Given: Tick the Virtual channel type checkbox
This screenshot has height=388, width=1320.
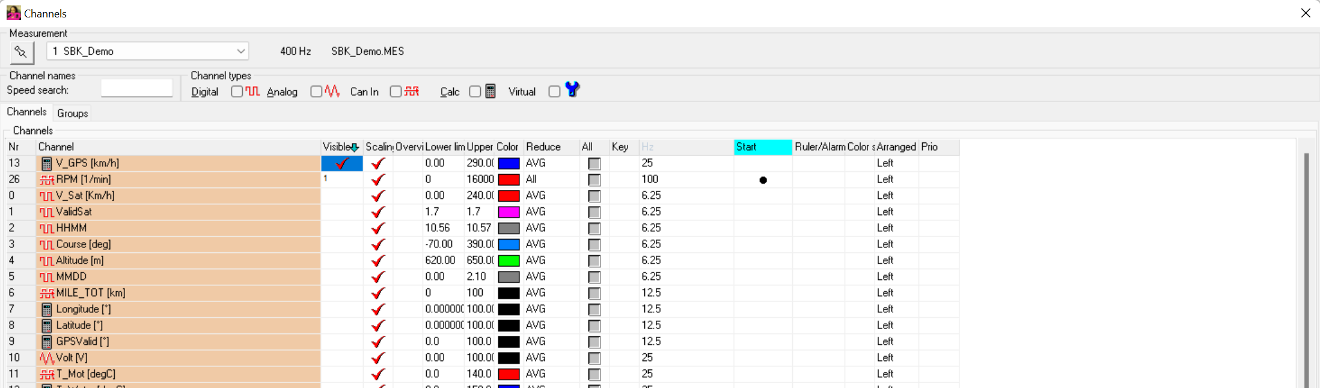Looking at the screenshot, I should point(554,91).
